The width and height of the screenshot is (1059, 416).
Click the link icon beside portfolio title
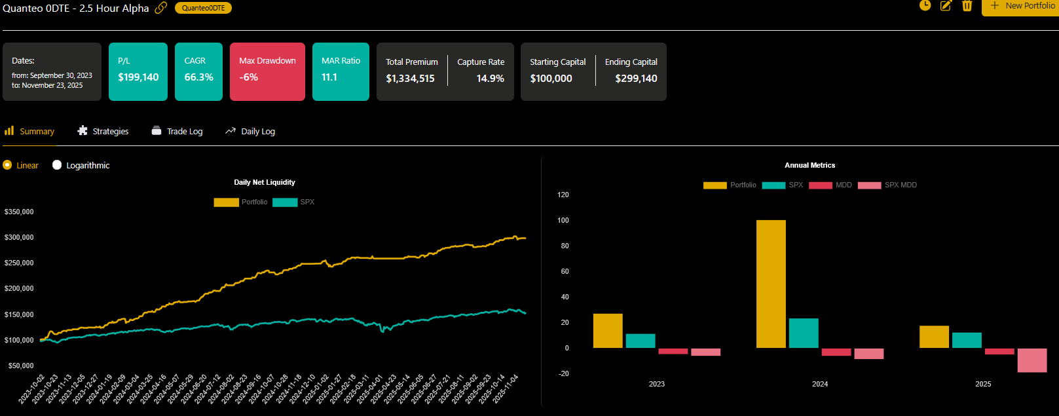pyautogui.click(x=160, y=8)
